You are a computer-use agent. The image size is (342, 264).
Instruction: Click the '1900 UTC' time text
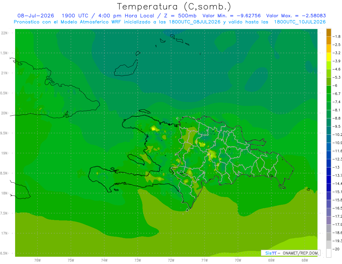point(75,16)
